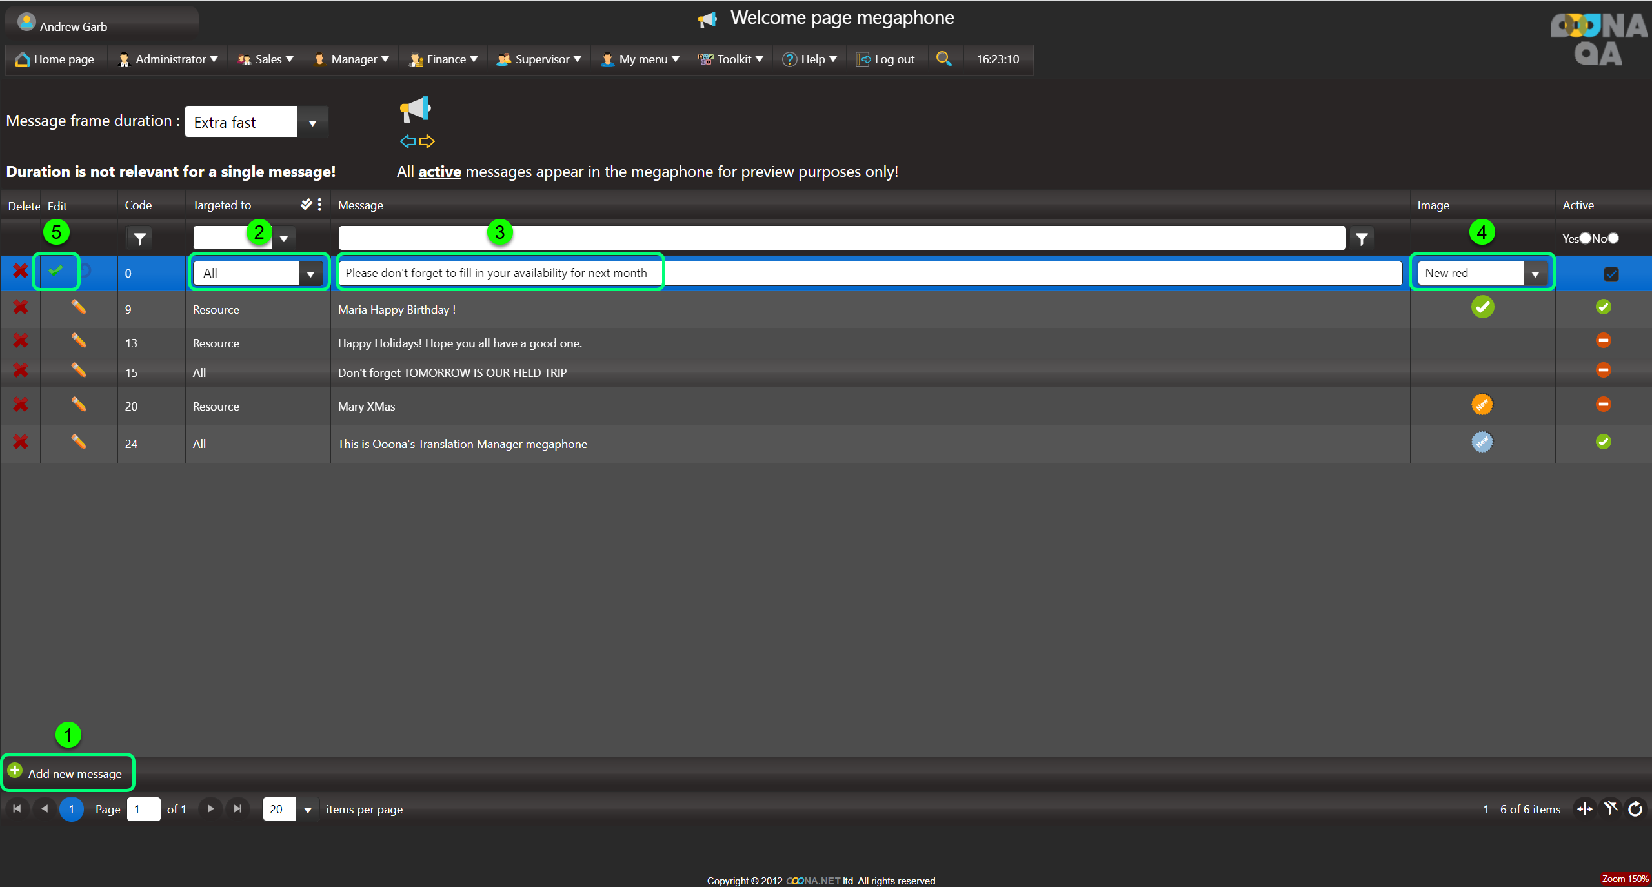Click the Code column filter funnel icon

point(139,239)
